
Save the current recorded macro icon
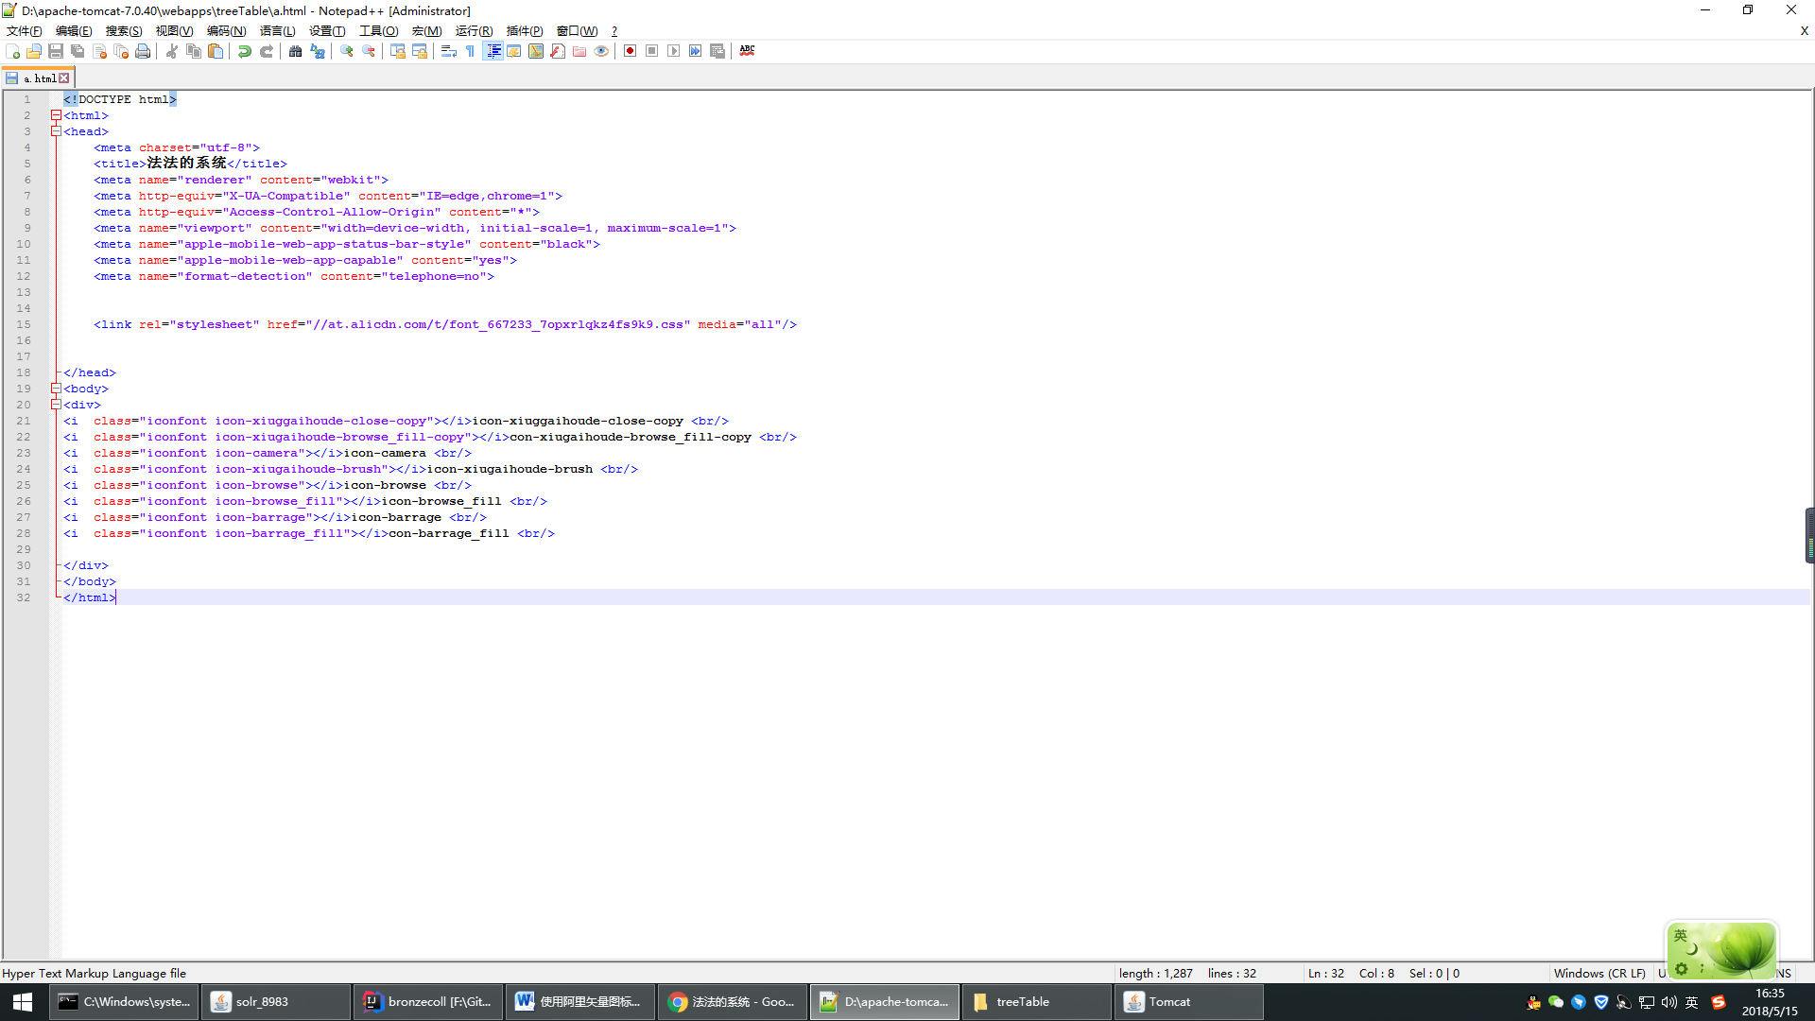(x=717, y=51)
